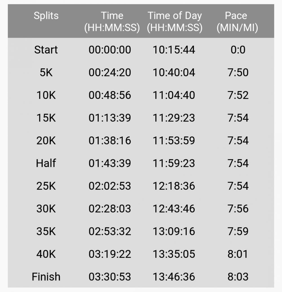Click the 10K time 00:48:56
The width and height of the screenshot is (282, 292).
[x=110, y=95]
